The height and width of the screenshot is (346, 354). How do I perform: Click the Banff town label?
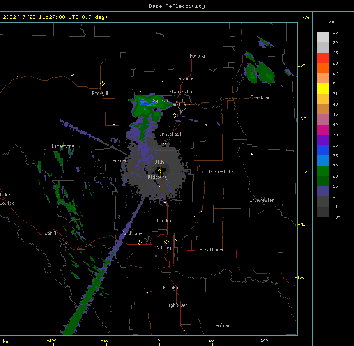51,233
